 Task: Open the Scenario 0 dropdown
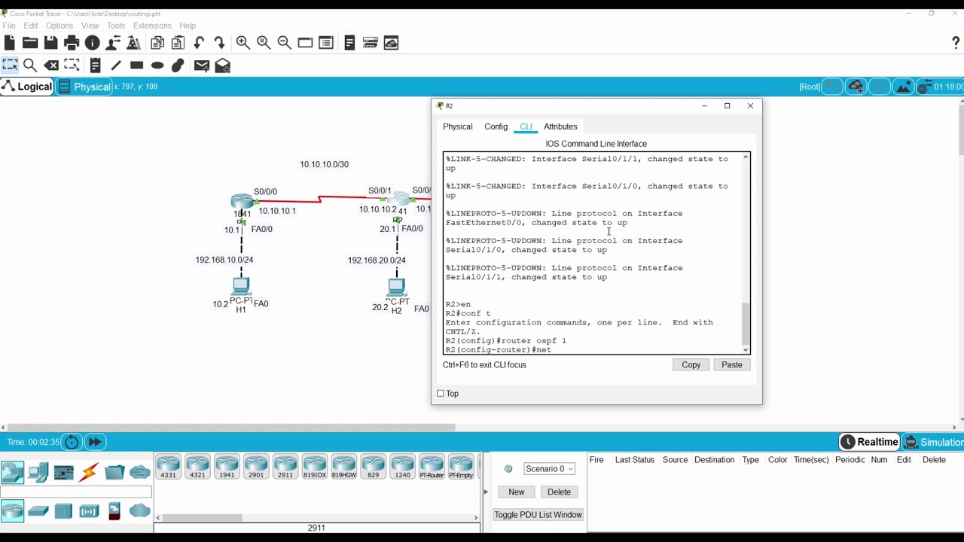tap(550, 468)
